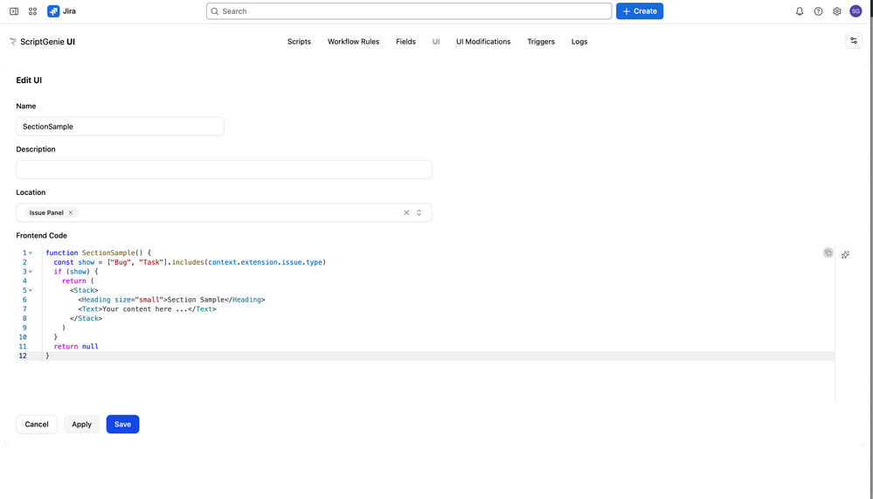Click the ScriptGenie logo icon
This screenshot has width=873, height=499.
13,42
